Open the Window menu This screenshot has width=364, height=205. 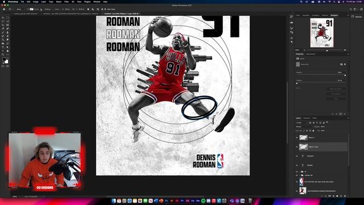click(x=97, y=2)
